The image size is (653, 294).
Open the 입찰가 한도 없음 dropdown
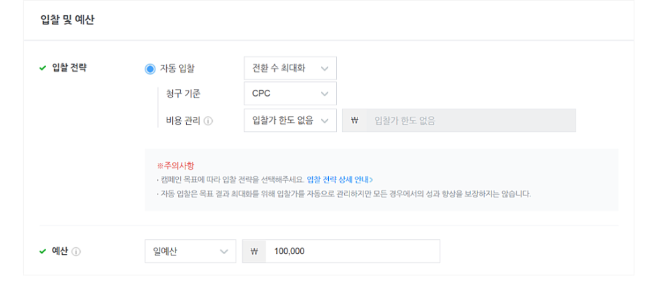coord(290,121)
